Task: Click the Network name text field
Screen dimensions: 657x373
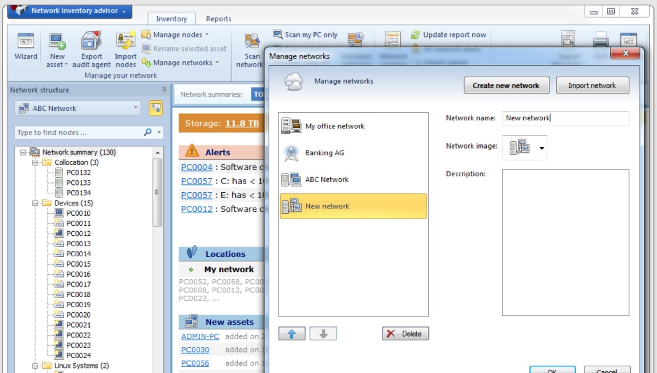Action: coord(565,118)
